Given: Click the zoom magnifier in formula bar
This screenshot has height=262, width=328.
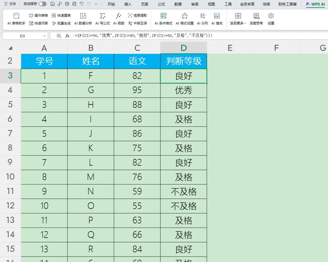Looking at the screenshot, I should click(x=59, y=36).
